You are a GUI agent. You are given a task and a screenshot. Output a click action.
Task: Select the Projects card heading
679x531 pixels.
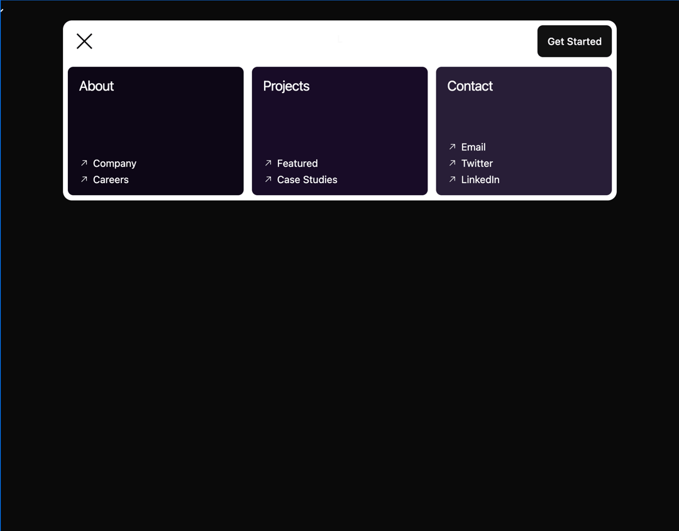point(286,86)
